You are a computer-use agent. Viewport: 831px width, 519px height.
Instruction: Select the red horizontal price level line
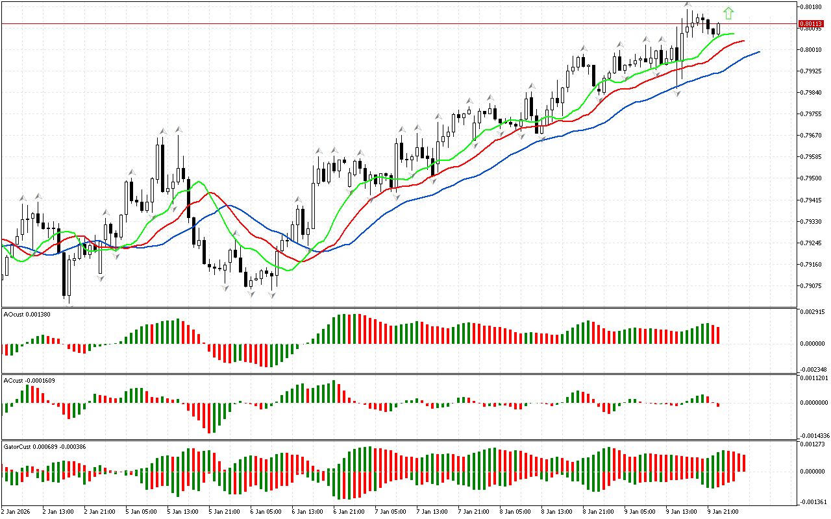[x=390, y=23]
